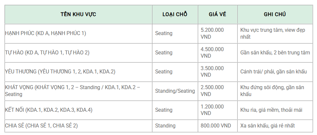Click the note 'Khu rìa, giá mềm, thoải mái'
The height and width of the screenshot is (135, 317).
click(271, 110)
